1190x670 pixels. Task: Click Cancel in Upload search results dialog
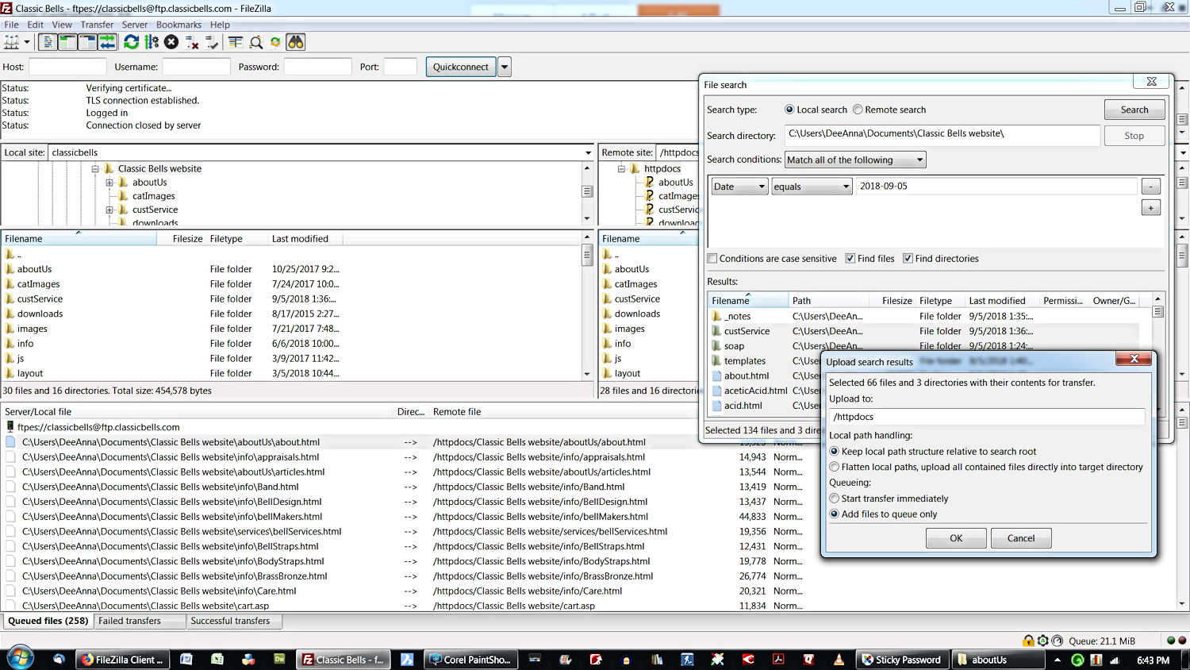pos(1021,538)
